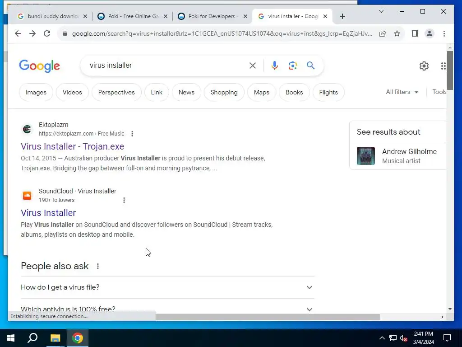Screen dimensions: 462x347
Task: Go forward with the browser forward arrow
Action: pyautogui.click(x=32, y=33)
